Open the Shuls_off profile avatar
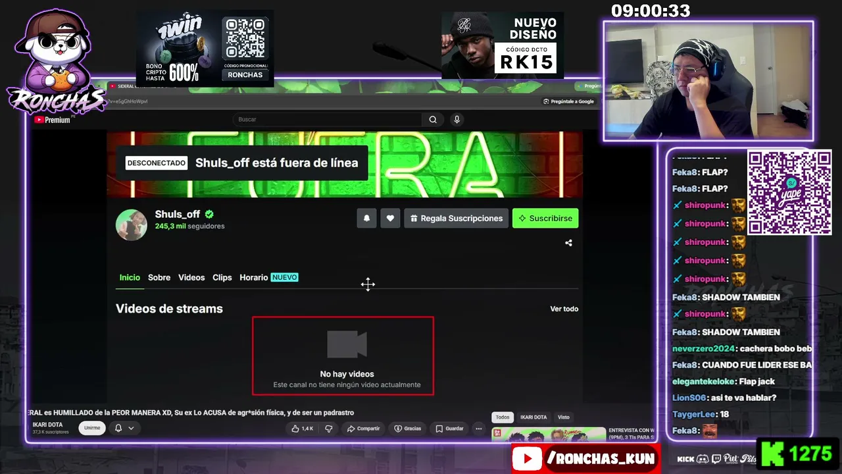The height and width of the screenshot is (474, 842). (132, 225)
